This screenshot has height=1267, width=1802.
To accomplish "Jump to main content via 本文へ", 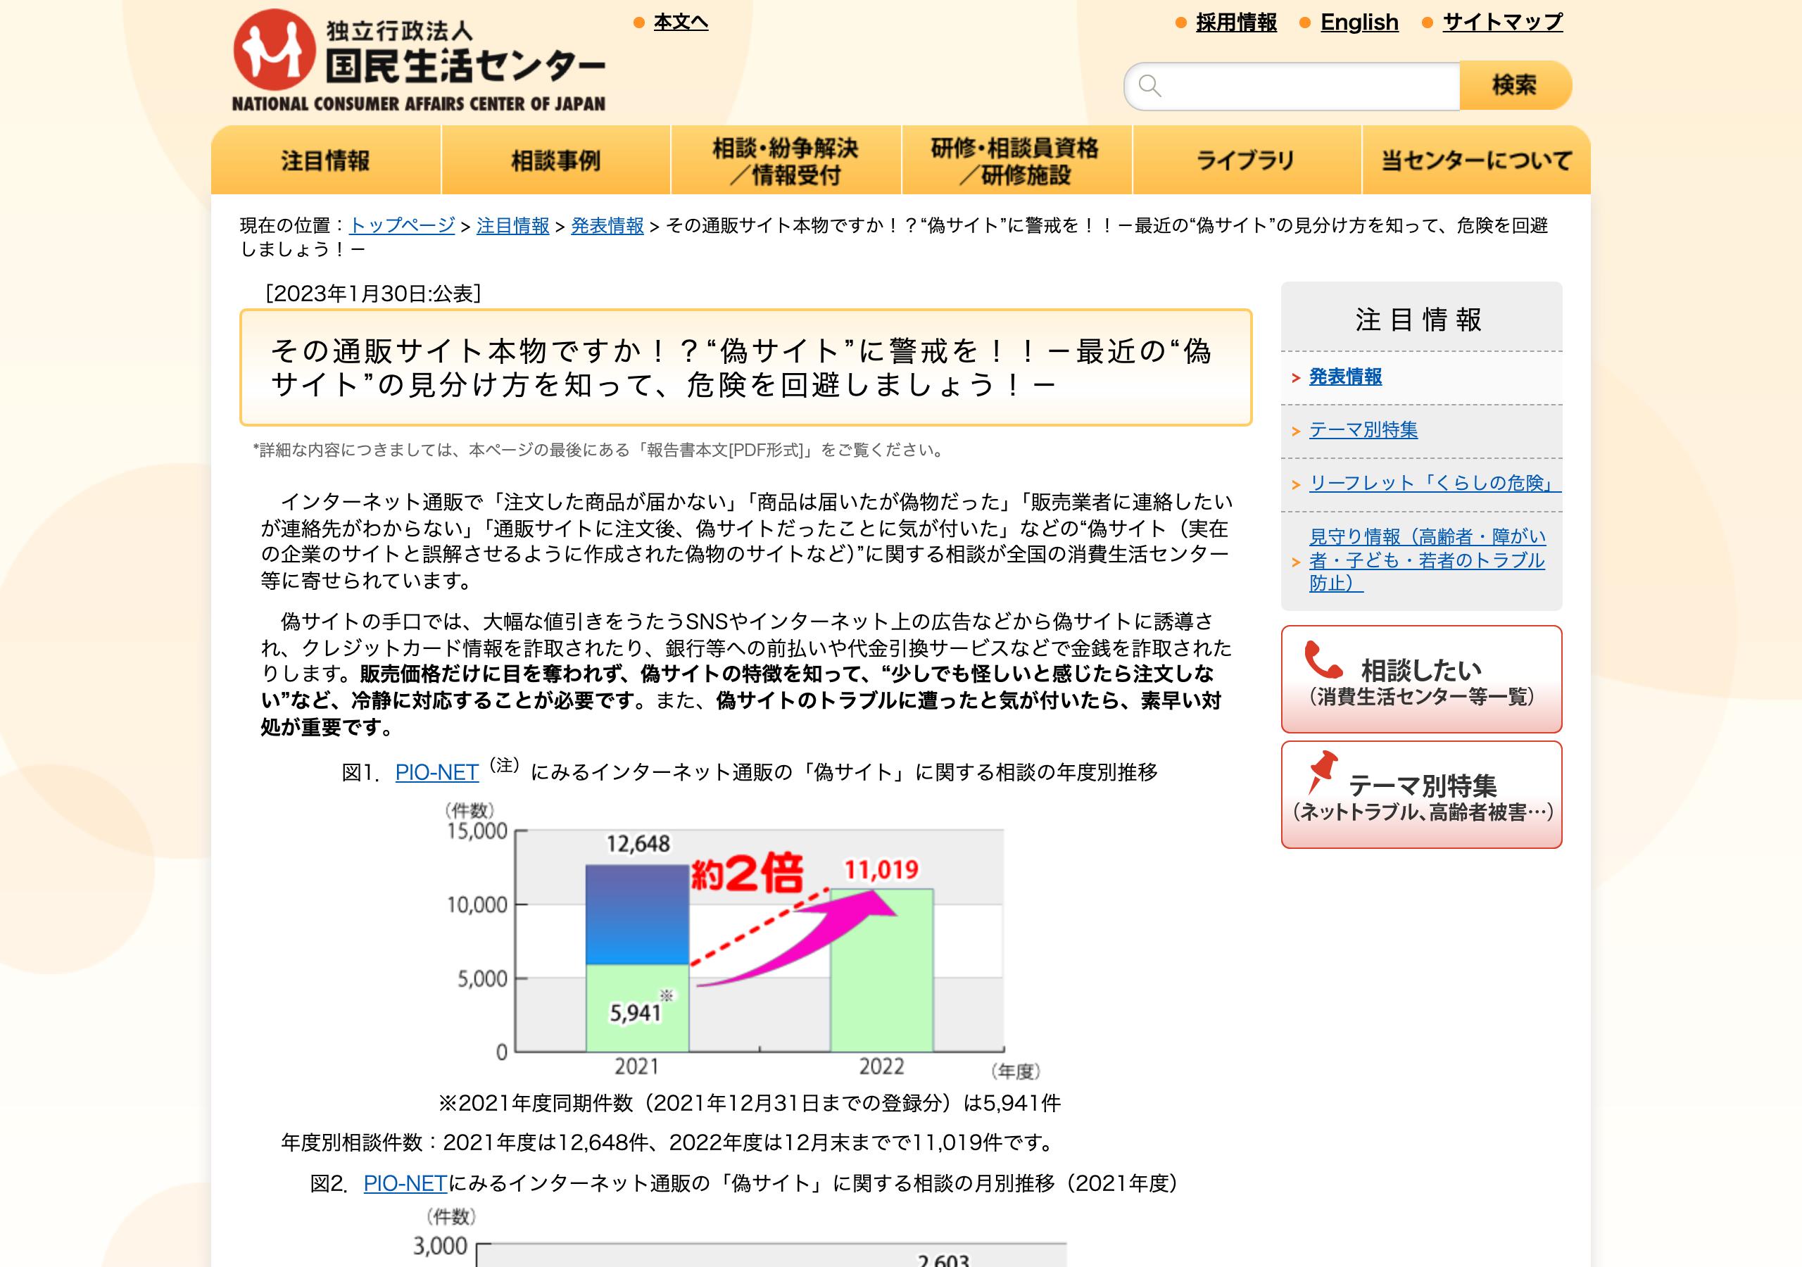I will point(681,22).
